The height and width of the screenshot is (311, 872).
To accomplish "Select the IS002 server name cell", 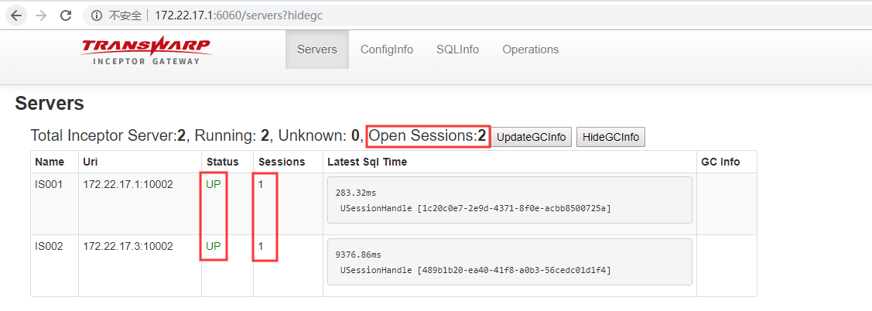I will pos(50,247).
